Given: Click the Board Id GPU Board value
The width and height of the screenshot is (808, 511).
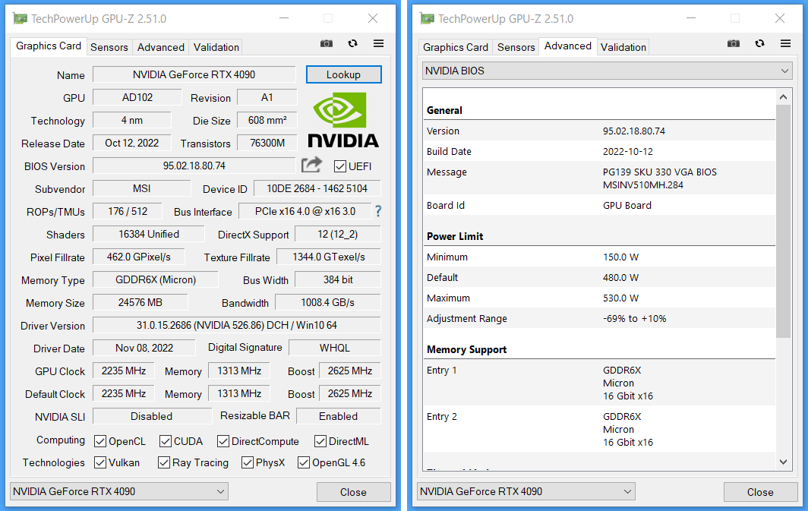Looking at the screenshot, I should pos(627,205).
